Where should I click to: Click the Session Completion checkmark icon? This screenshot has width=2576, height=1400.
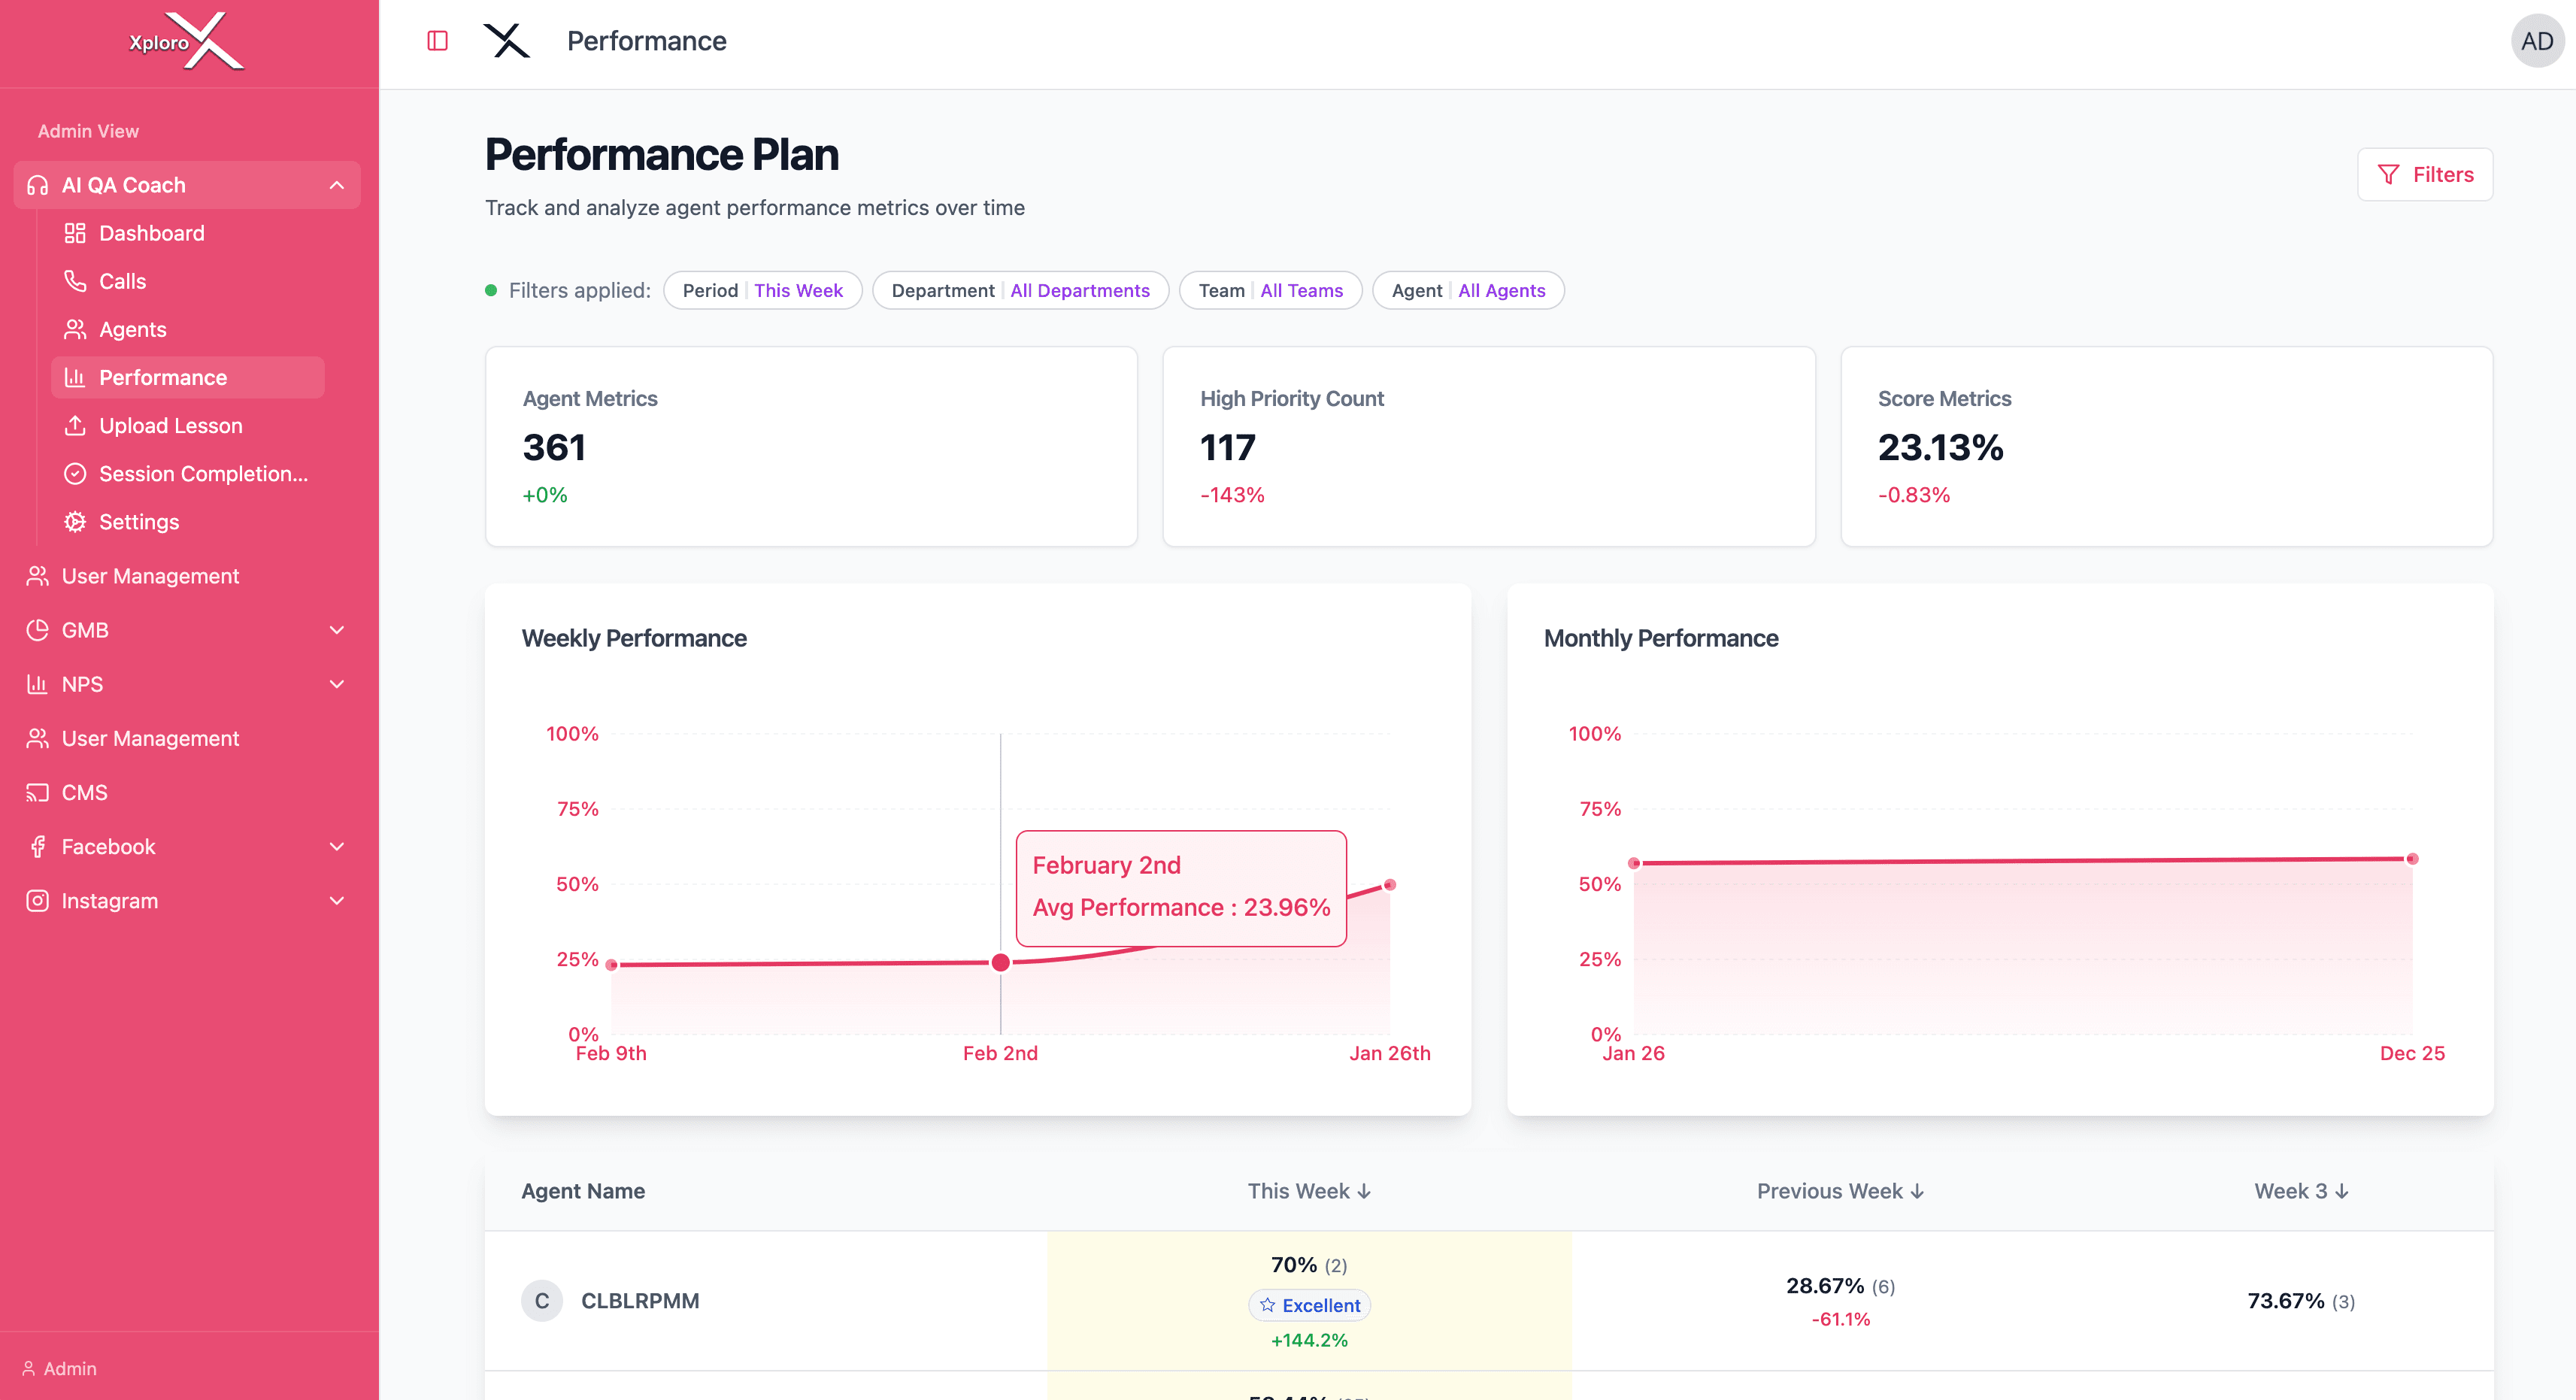coord(75,473)
